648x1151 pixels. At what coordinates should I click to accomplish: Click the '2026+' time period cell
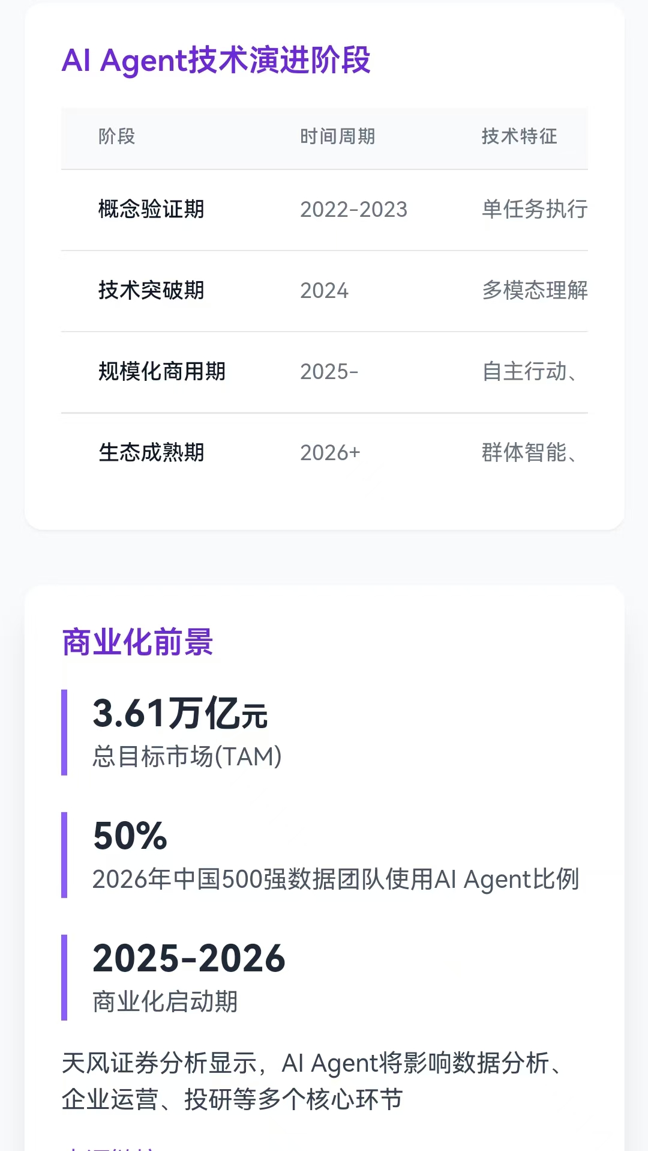330,453
